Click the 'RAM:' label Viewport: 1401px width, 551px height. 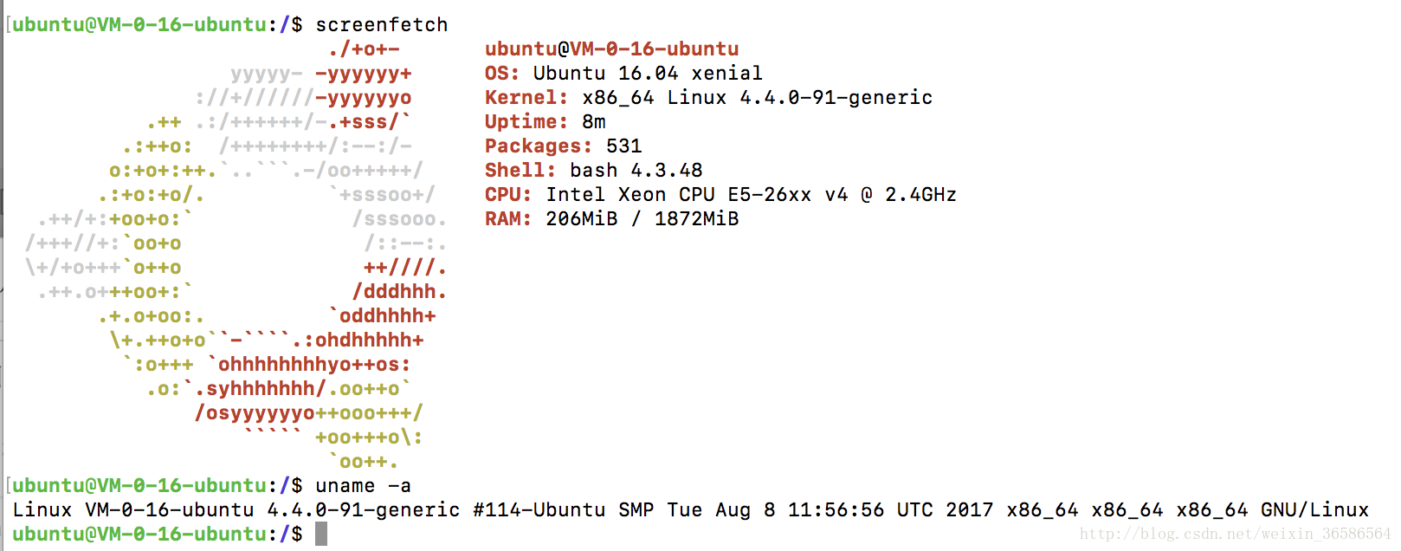click(508, 218)
